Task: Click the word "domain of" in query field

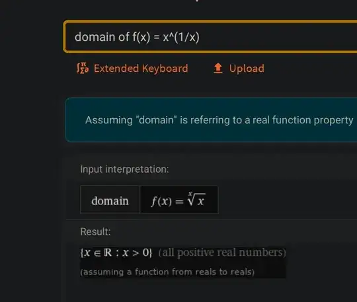Action: [x=102, y=37]
